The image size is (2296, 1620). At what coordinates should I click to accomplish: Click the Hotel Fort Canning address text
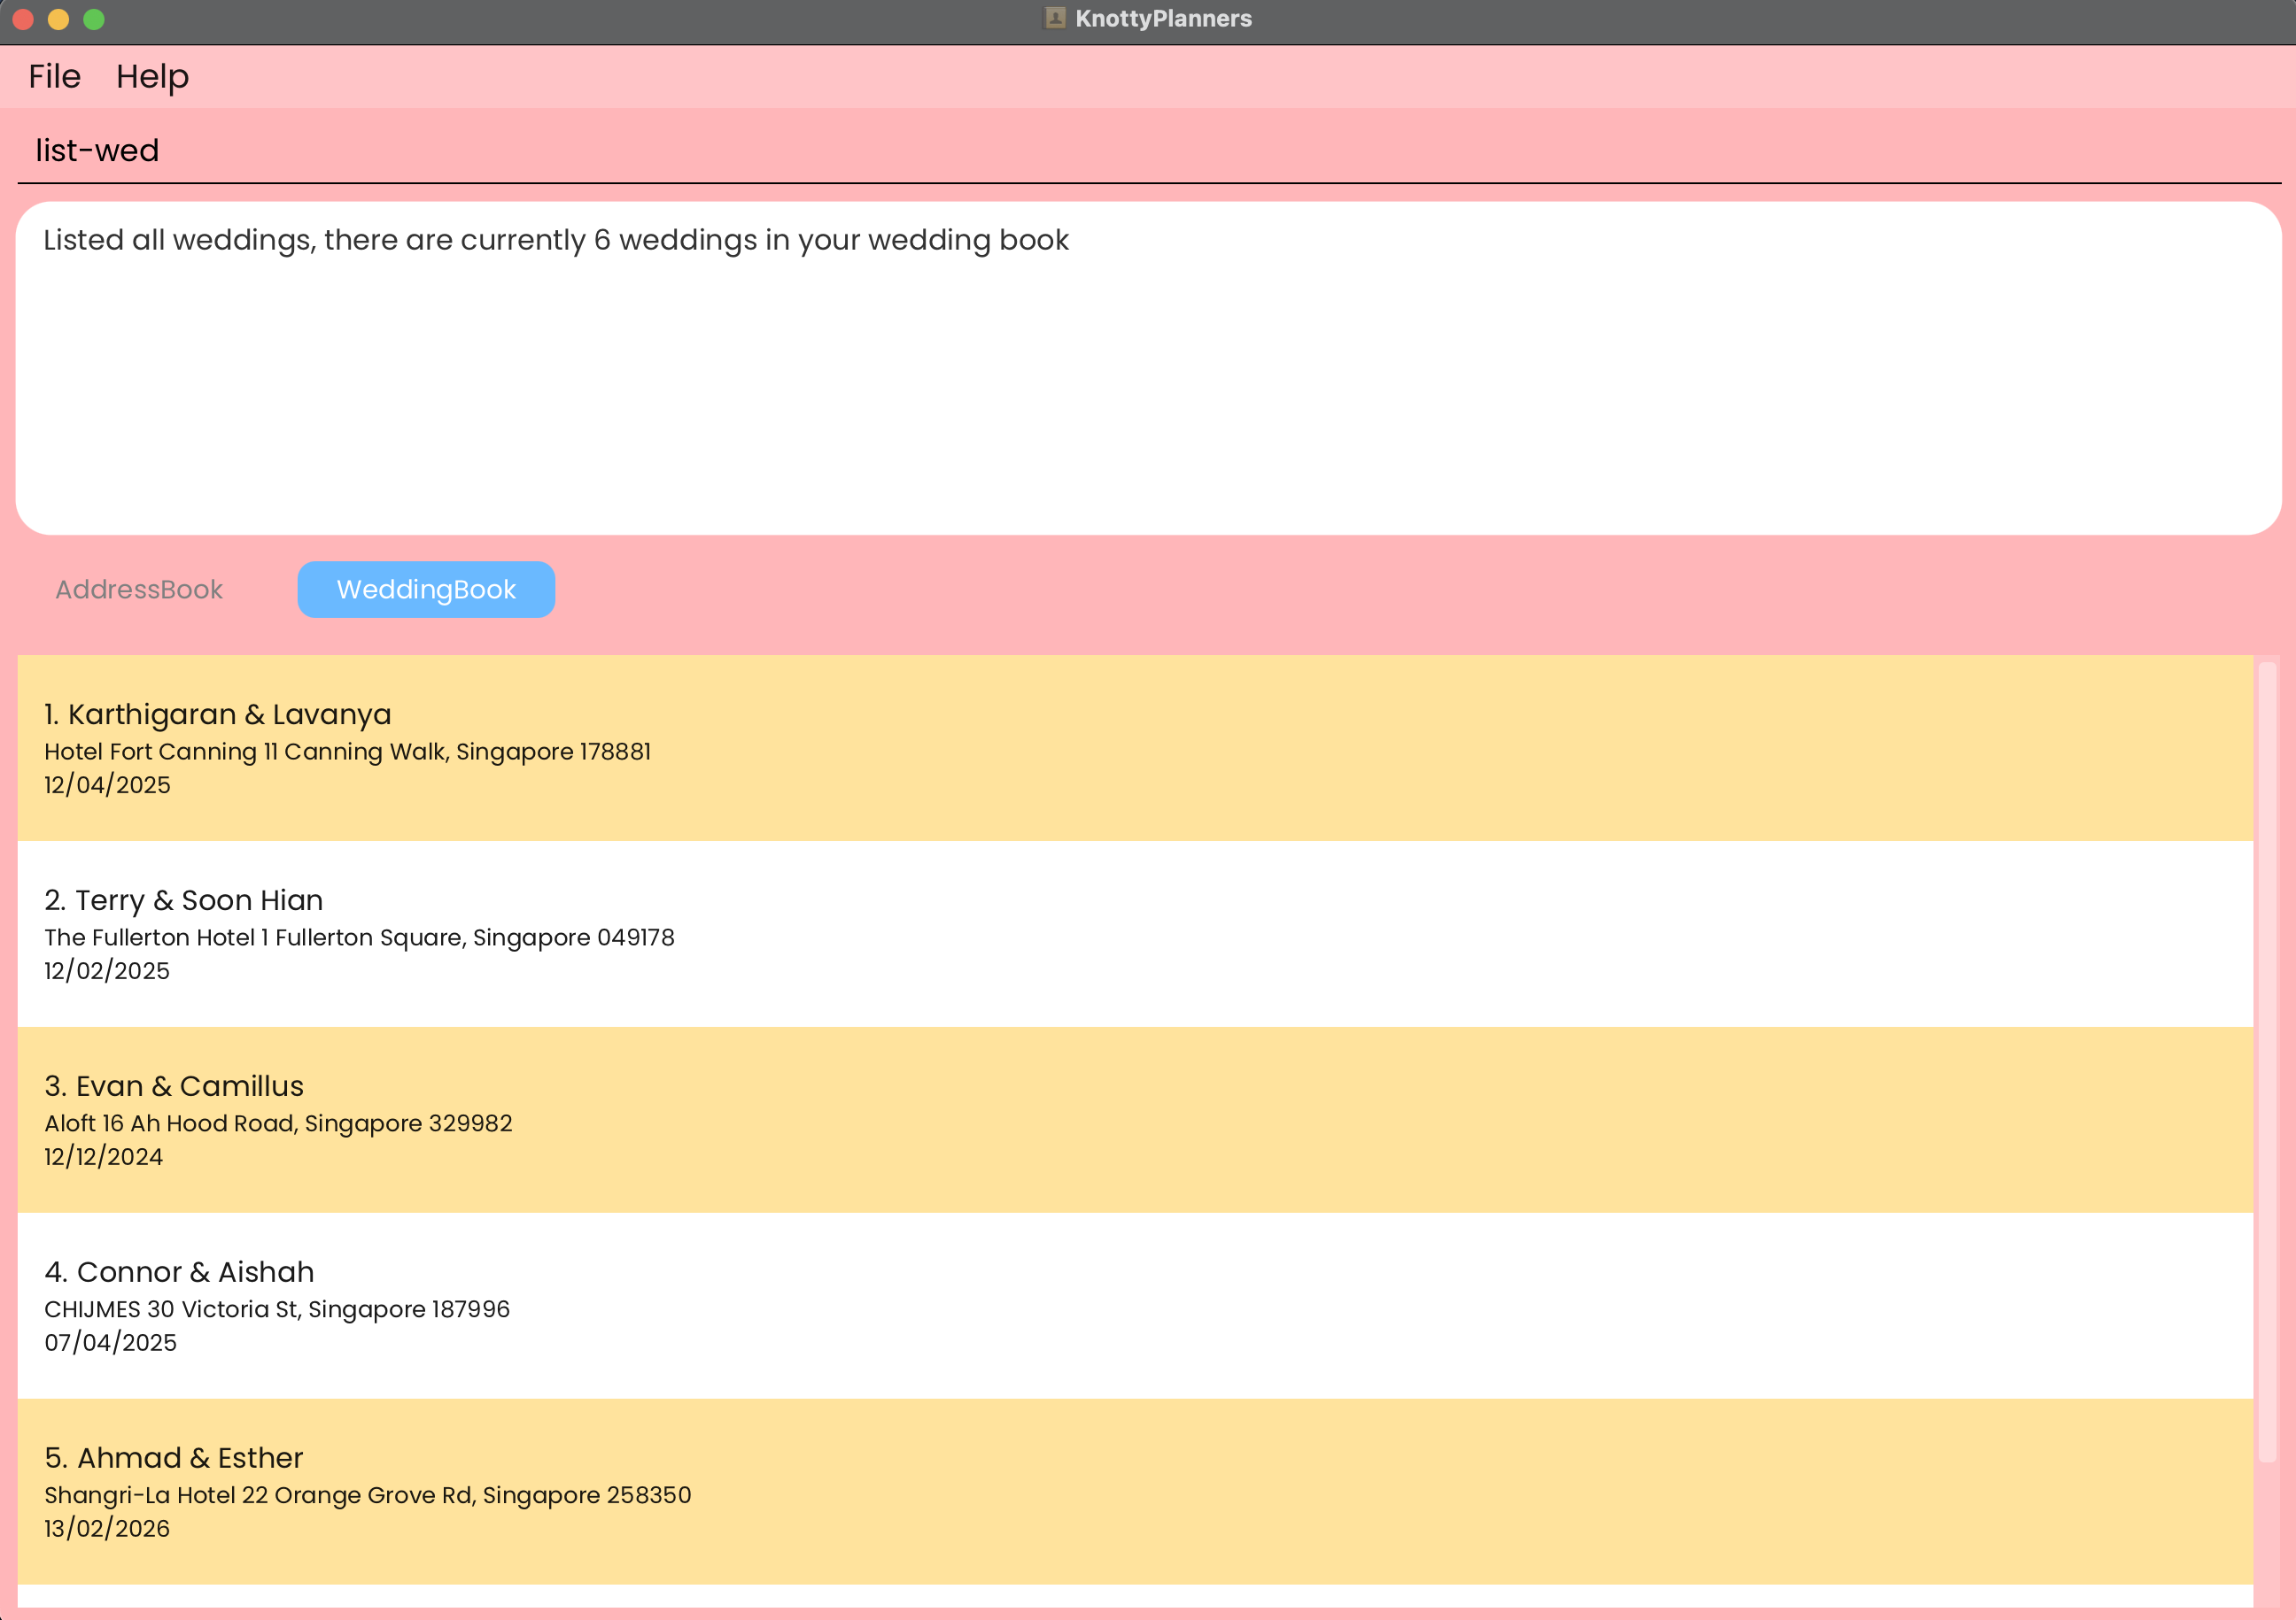[347, 752]
